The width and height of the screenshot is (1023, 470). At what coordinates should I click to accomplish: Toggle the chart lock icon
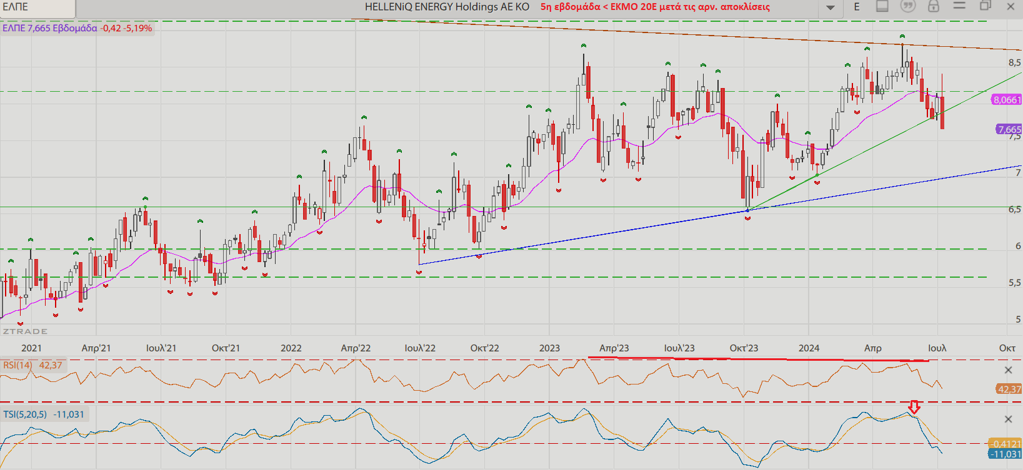coord(934,6)
